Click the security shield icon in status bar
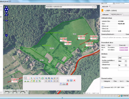129x99 pixels. pyautogui.click(x=119, y=96)
